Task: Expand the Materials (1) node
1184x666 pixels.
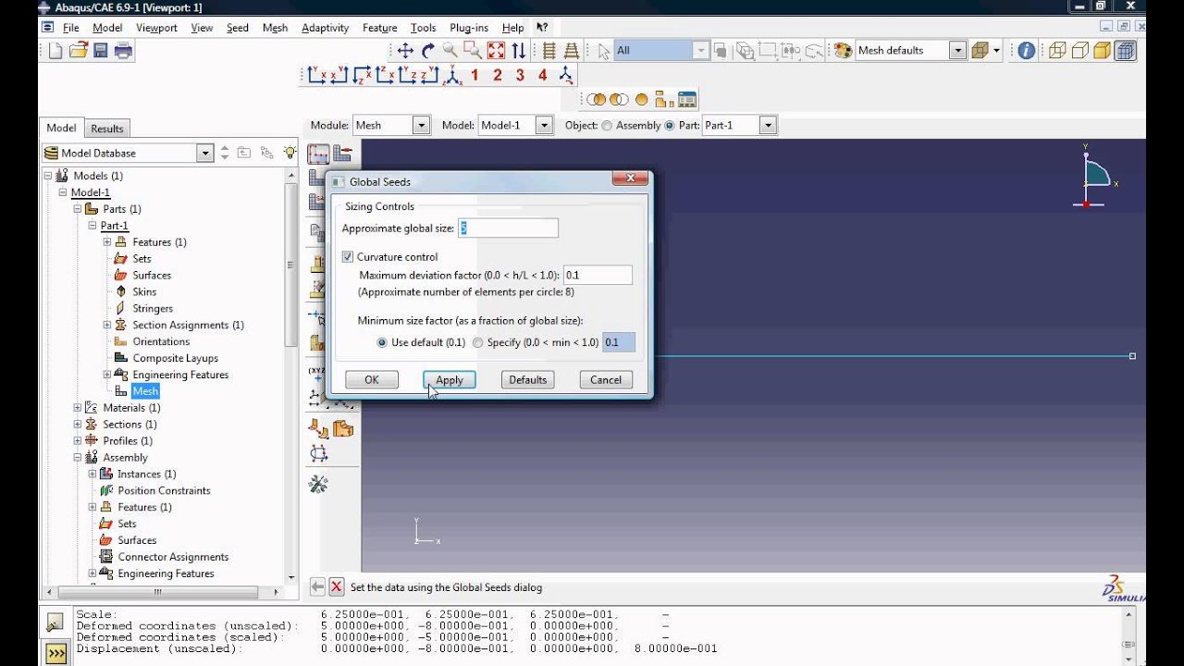Action: point(78,408)
